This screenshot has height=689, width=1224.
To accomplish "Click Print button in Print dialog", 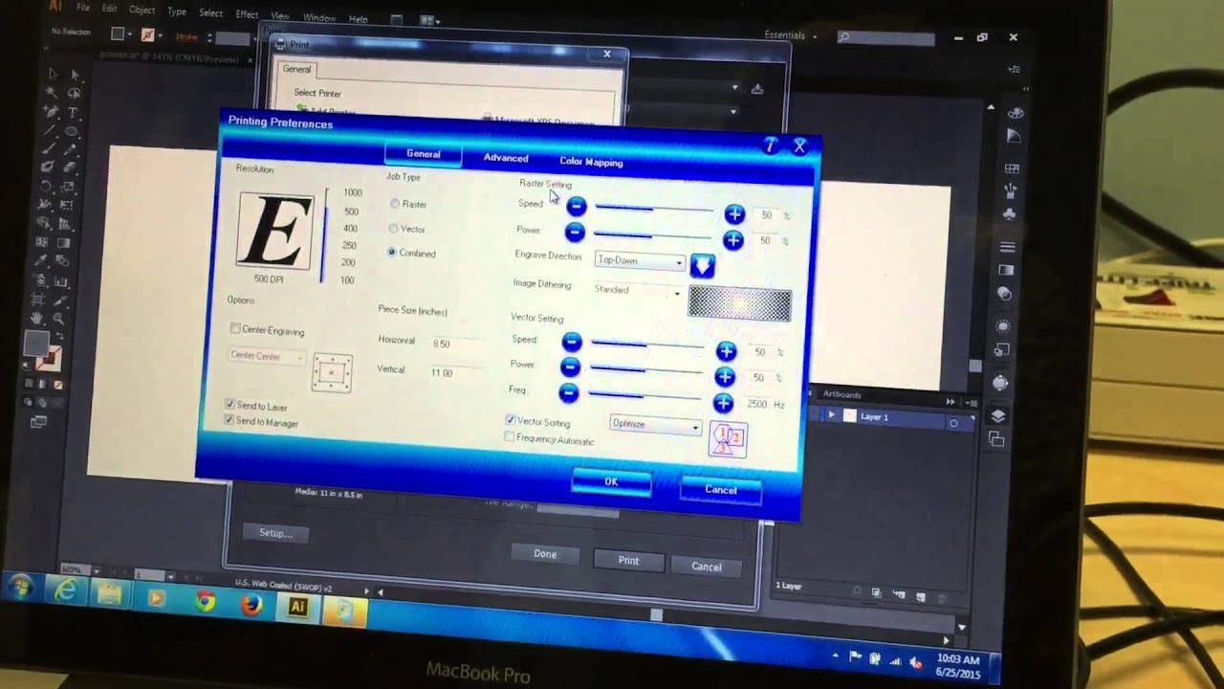I will [628, 561].
